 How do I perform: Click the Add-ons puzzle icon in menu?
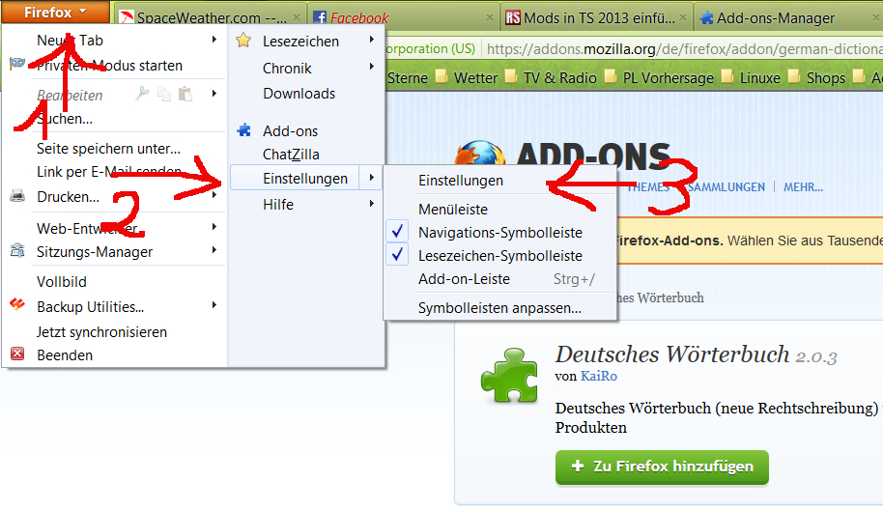coord(243,130)
